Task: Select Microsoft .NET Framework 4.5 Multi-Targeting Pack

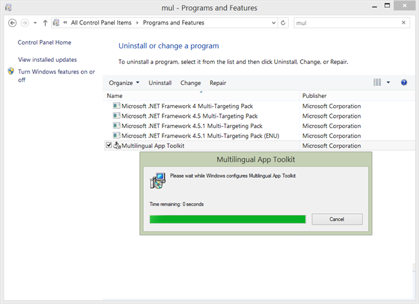Action: pyautogui.click(x=190, y=116)
